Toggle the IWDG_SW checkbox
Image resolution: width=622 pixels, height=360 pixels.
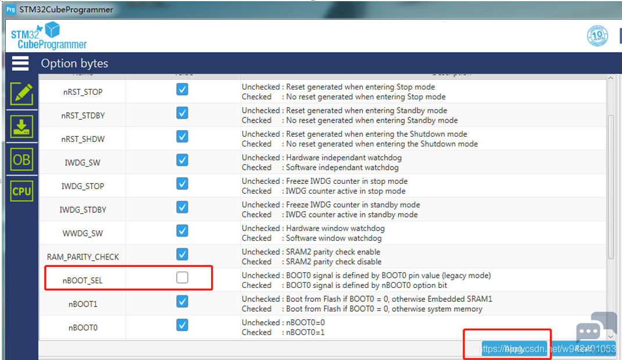182,160
